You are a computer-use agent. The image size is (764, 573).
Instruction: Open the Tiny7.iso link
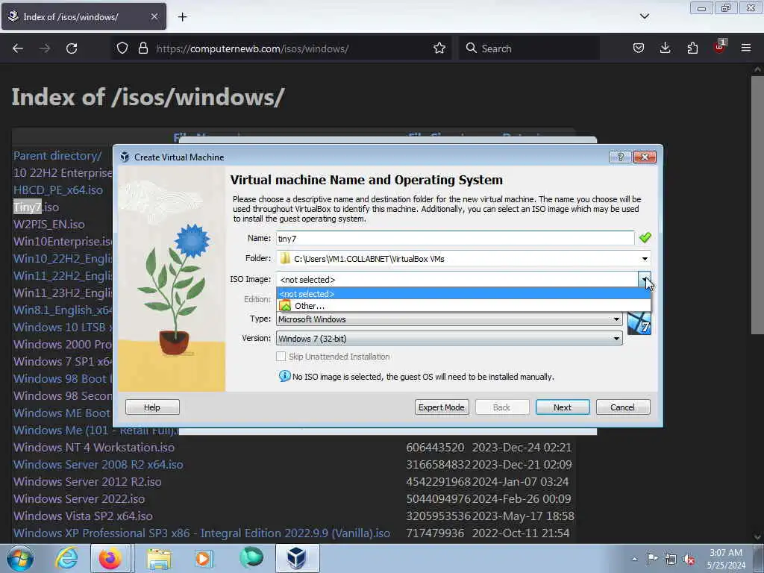pyautogui.click(x=36, y=207)
